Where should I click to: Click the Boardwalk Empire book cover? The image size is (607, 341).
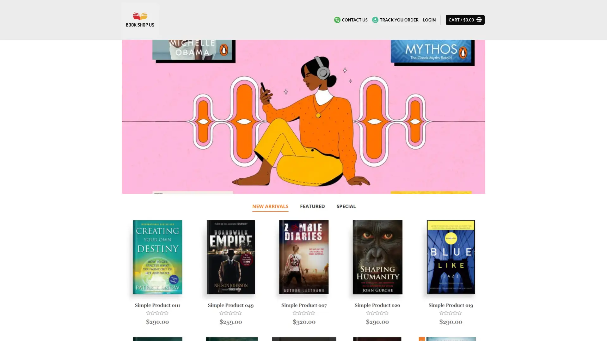230,257
